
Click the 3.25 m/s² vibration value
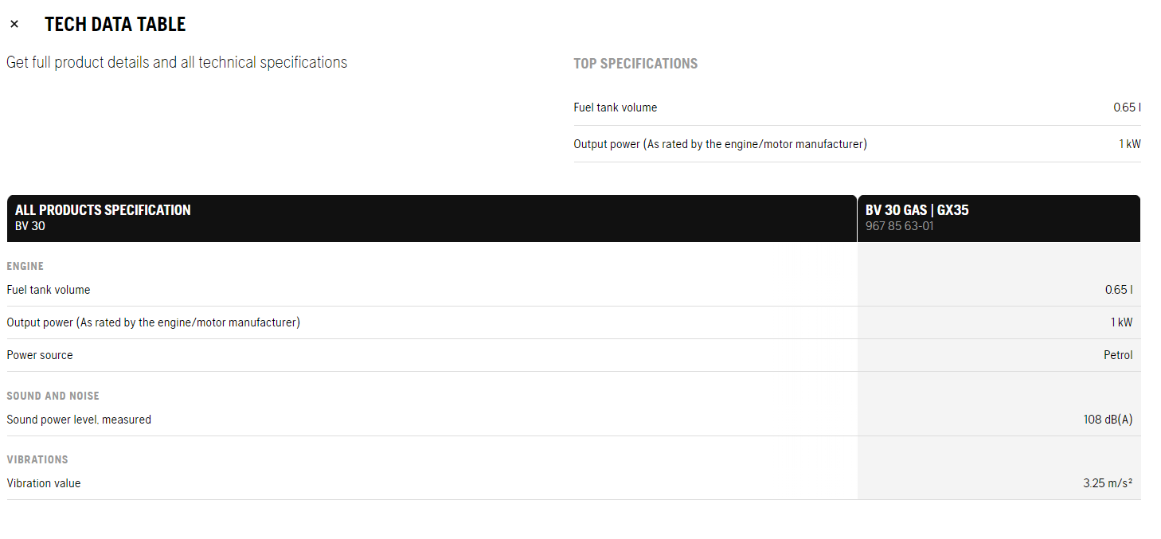click(x=1108, y=483)
